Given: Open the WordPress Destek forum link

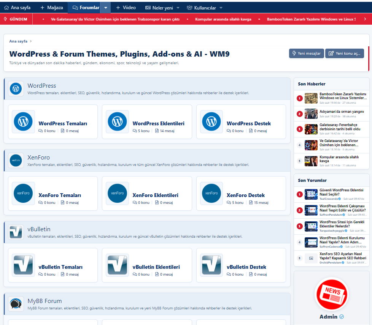Looking at the screenshot, I should 249,123.
